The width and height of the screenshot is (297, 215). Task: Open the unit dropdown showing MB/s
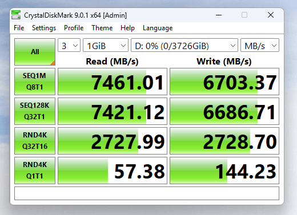(260, 45)
